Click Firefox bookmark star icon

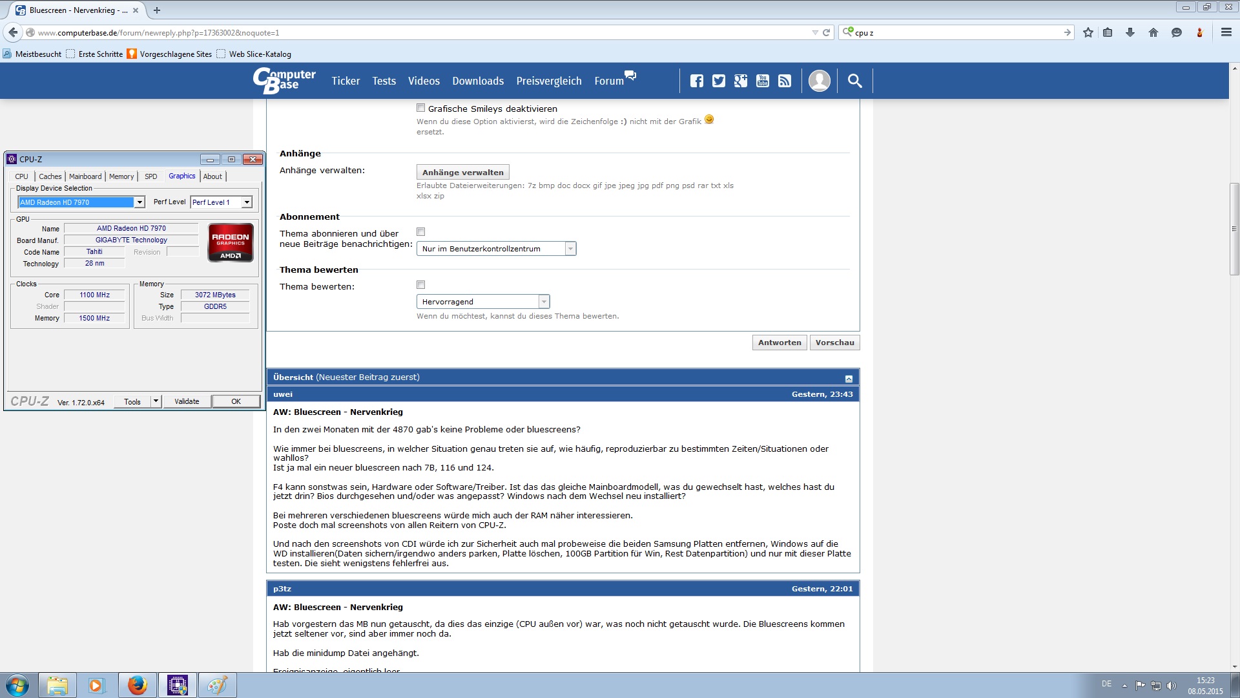(1088, 32)
